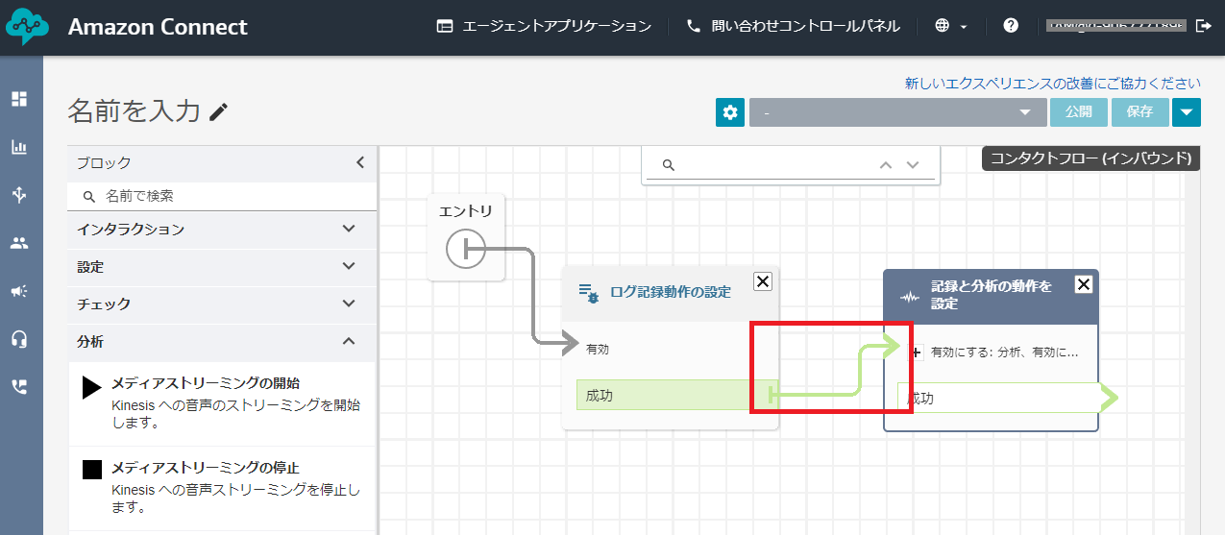Expand the インタラクション section

pos(222,230)
